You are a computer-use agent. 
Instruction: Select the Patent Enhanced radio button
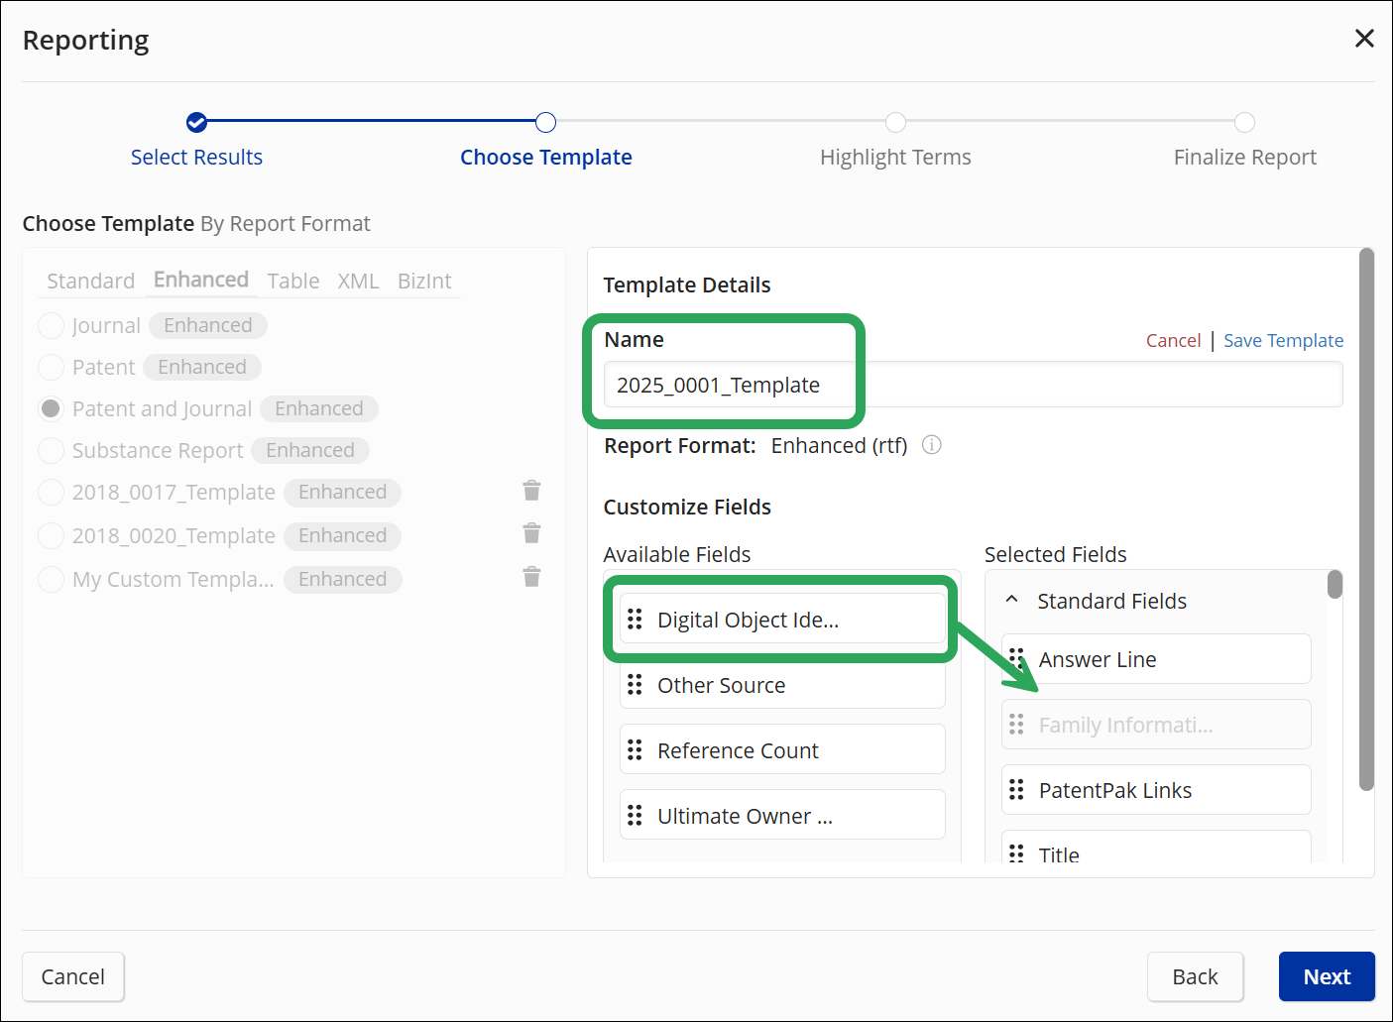pyautogui.click(x=51, y=367)
